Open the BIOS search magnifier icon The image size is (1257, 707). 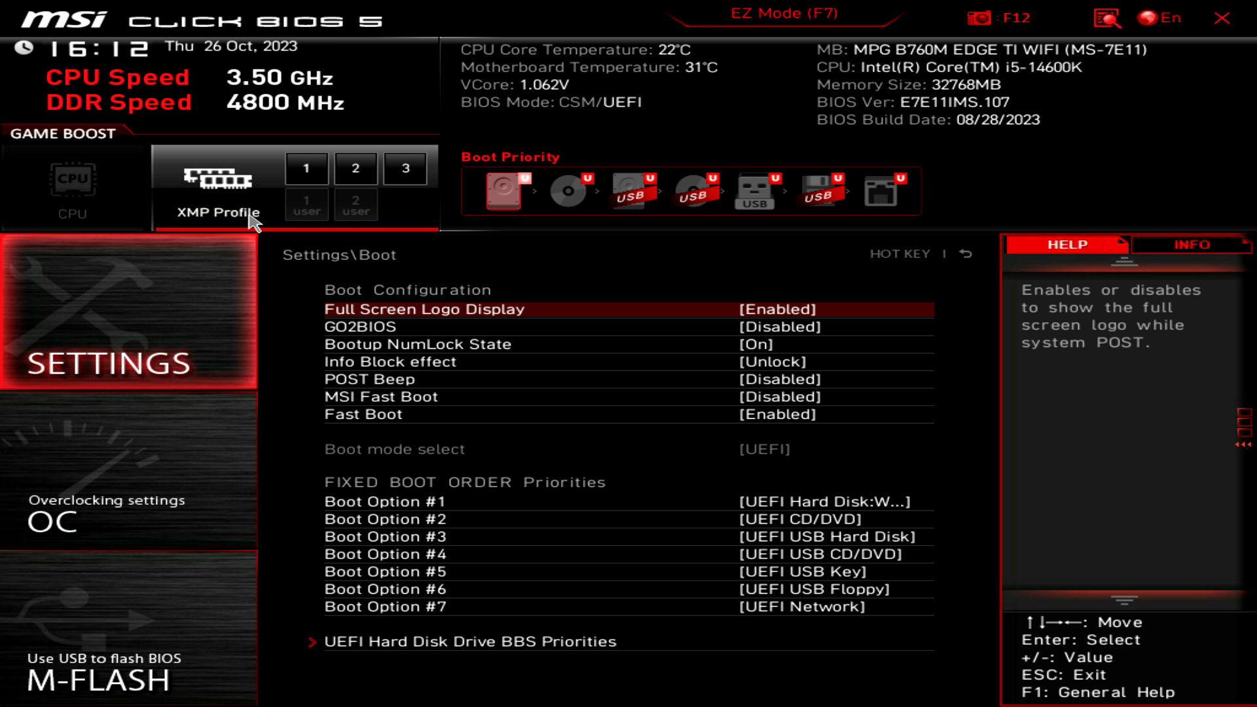tap(1106, 18)
